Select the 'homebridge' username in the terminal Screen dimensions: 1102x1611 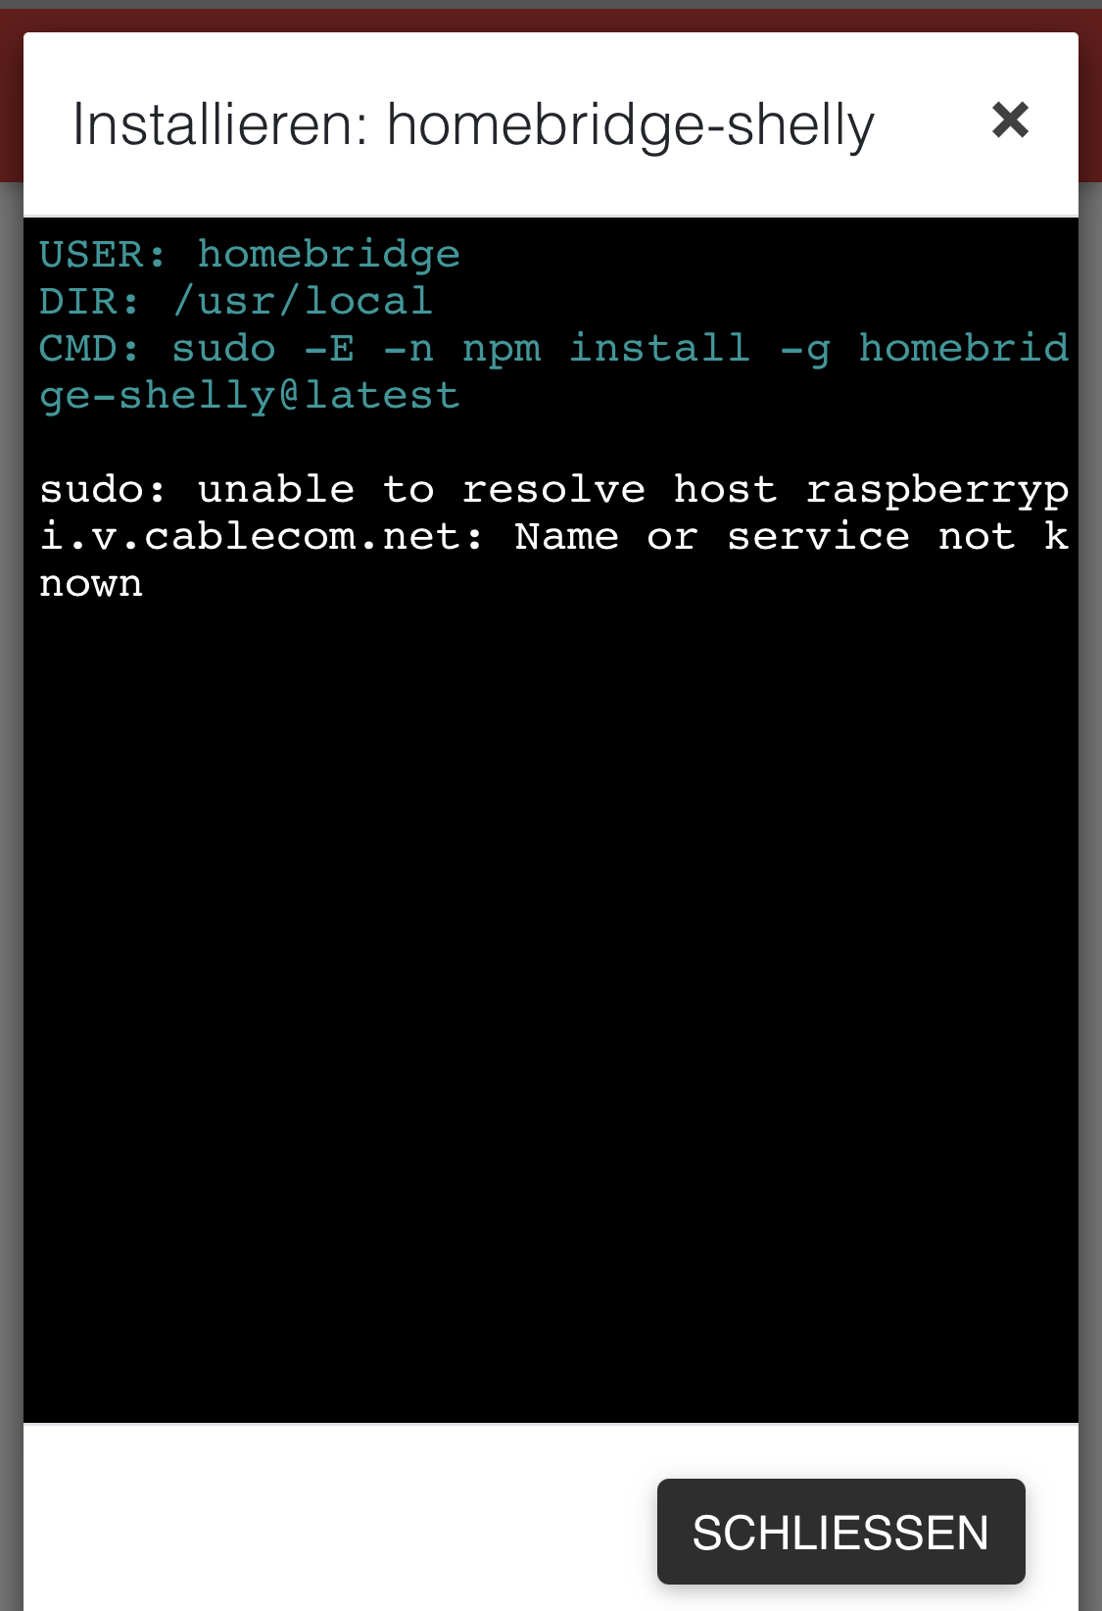(x=328, y=255)
